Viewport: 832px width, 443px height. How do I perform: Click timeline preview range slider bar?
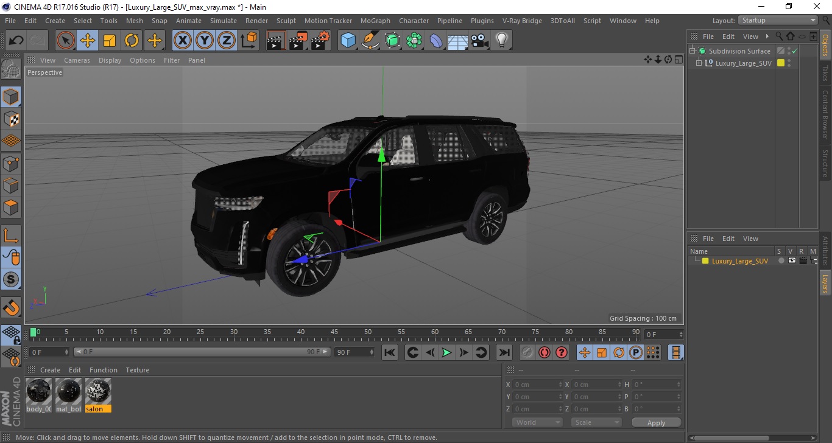click(202, 352)
